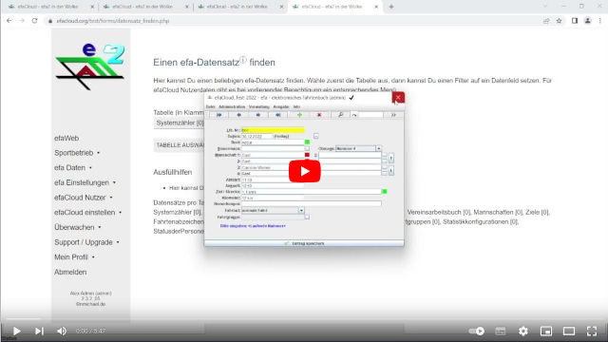Expand the efaCloud einstellen sidebar menu
Image resolution: width=608 pixels, height=342 pixels.
pyautogui.click(x=88, y=213)
